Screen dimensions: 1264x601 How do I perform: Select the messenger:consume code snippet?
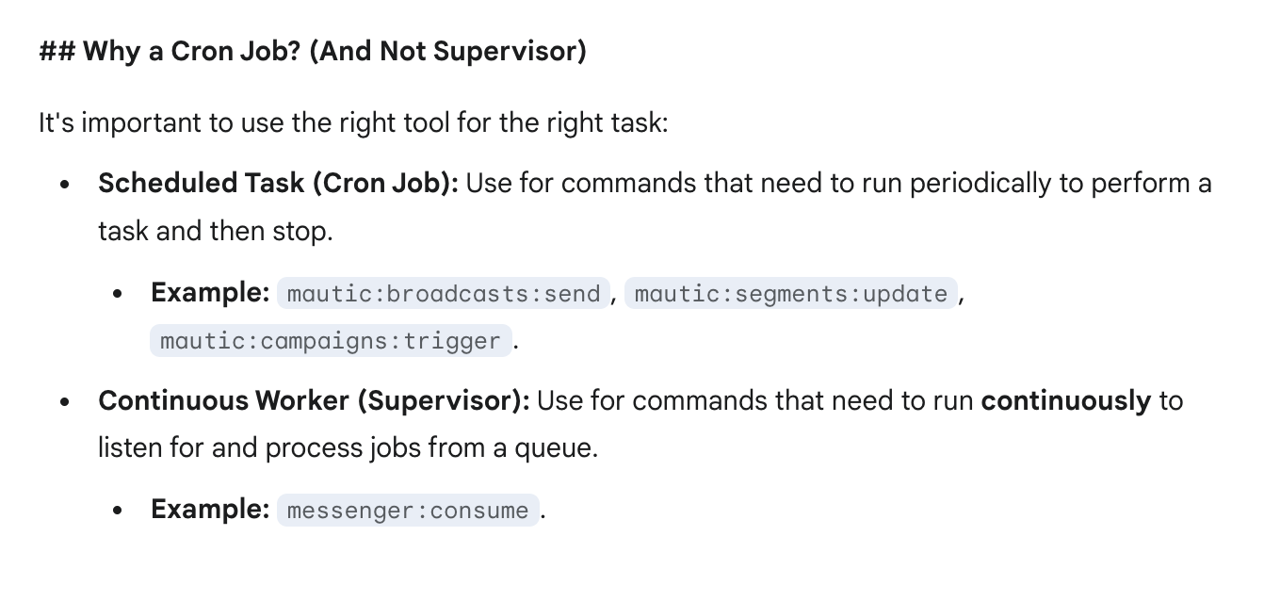[x=407, y=511]
